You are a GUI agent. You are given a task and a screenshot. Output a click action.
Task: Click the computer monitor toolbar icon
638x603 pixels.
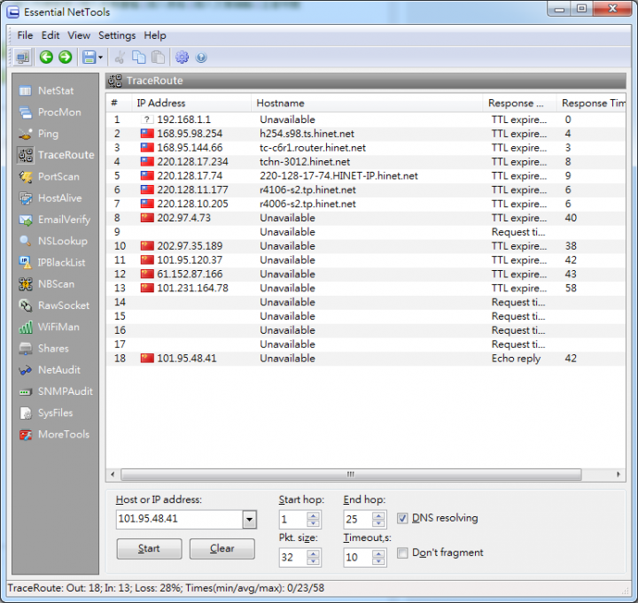pos(23,58)
